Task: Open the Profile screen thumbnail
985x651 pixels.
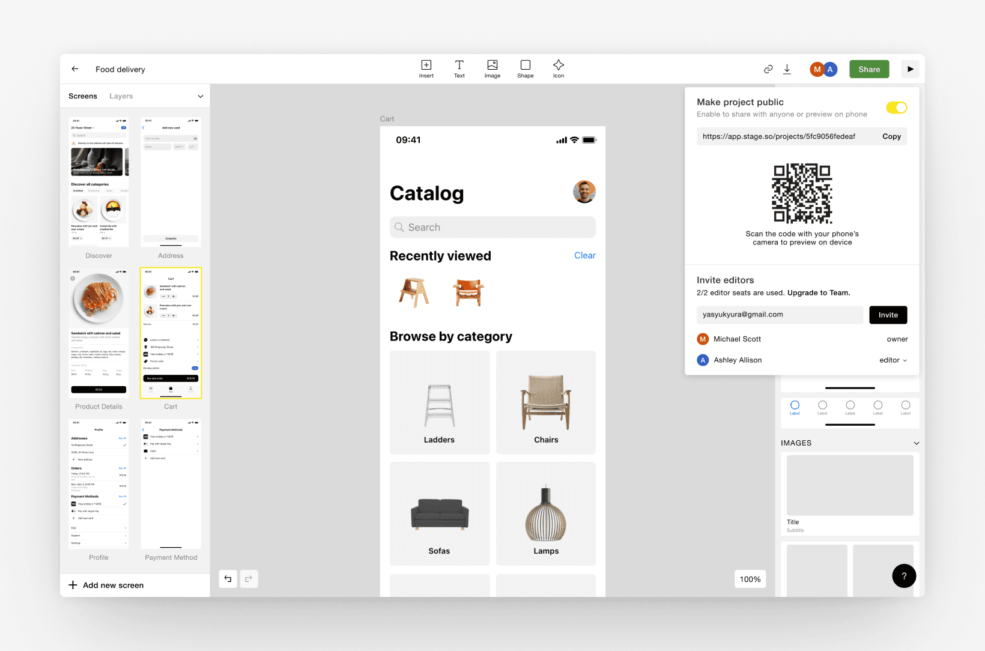Action: pos(98,483)
